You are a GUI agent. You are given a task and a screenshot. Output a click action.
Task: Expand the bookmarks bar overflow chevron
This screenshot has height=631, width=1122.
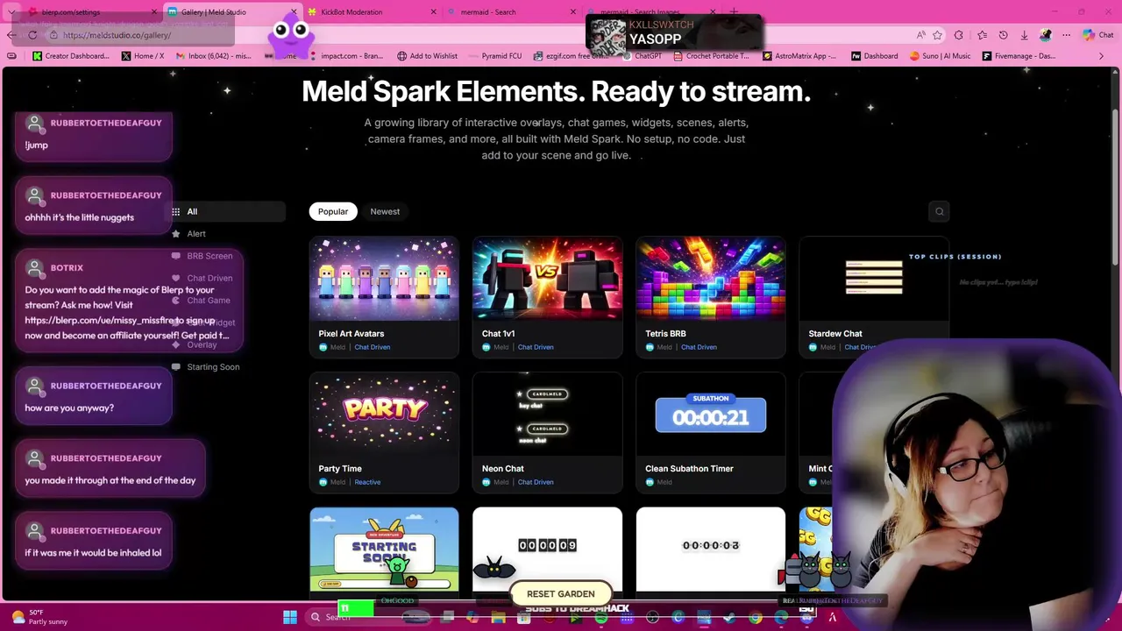pyautogui.click(x=1102, y=56)
